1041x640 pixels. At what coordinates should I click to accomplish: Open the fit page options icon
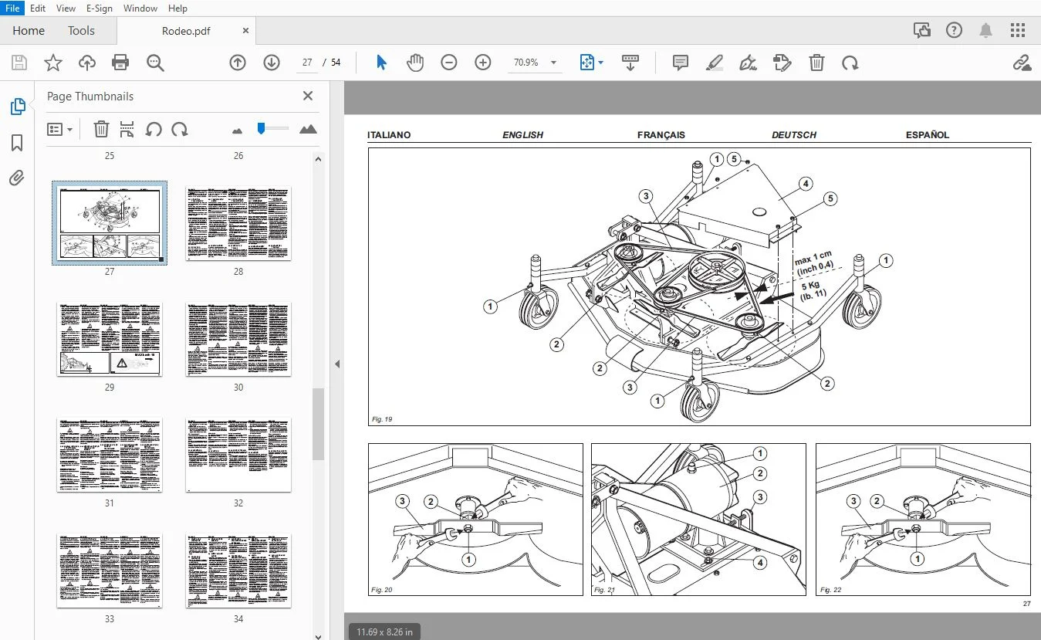pos(591,63)
